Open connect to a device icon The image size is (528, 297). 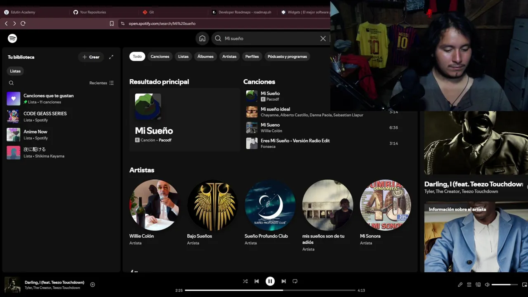tap(478, 285)
